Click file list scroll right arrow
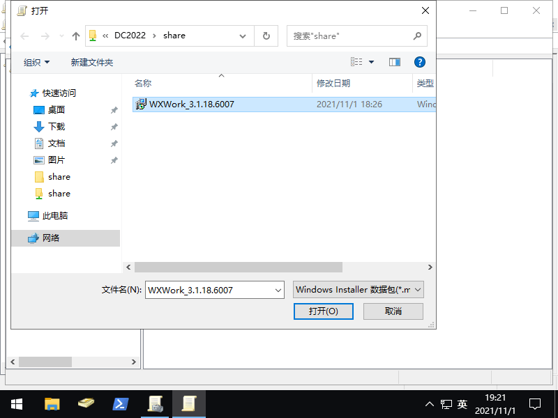This screenshot has height=418, width=558. pos(430,267)
